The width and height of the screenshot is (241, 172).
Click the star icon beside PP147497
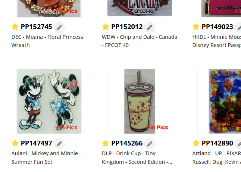click(15, 143)
